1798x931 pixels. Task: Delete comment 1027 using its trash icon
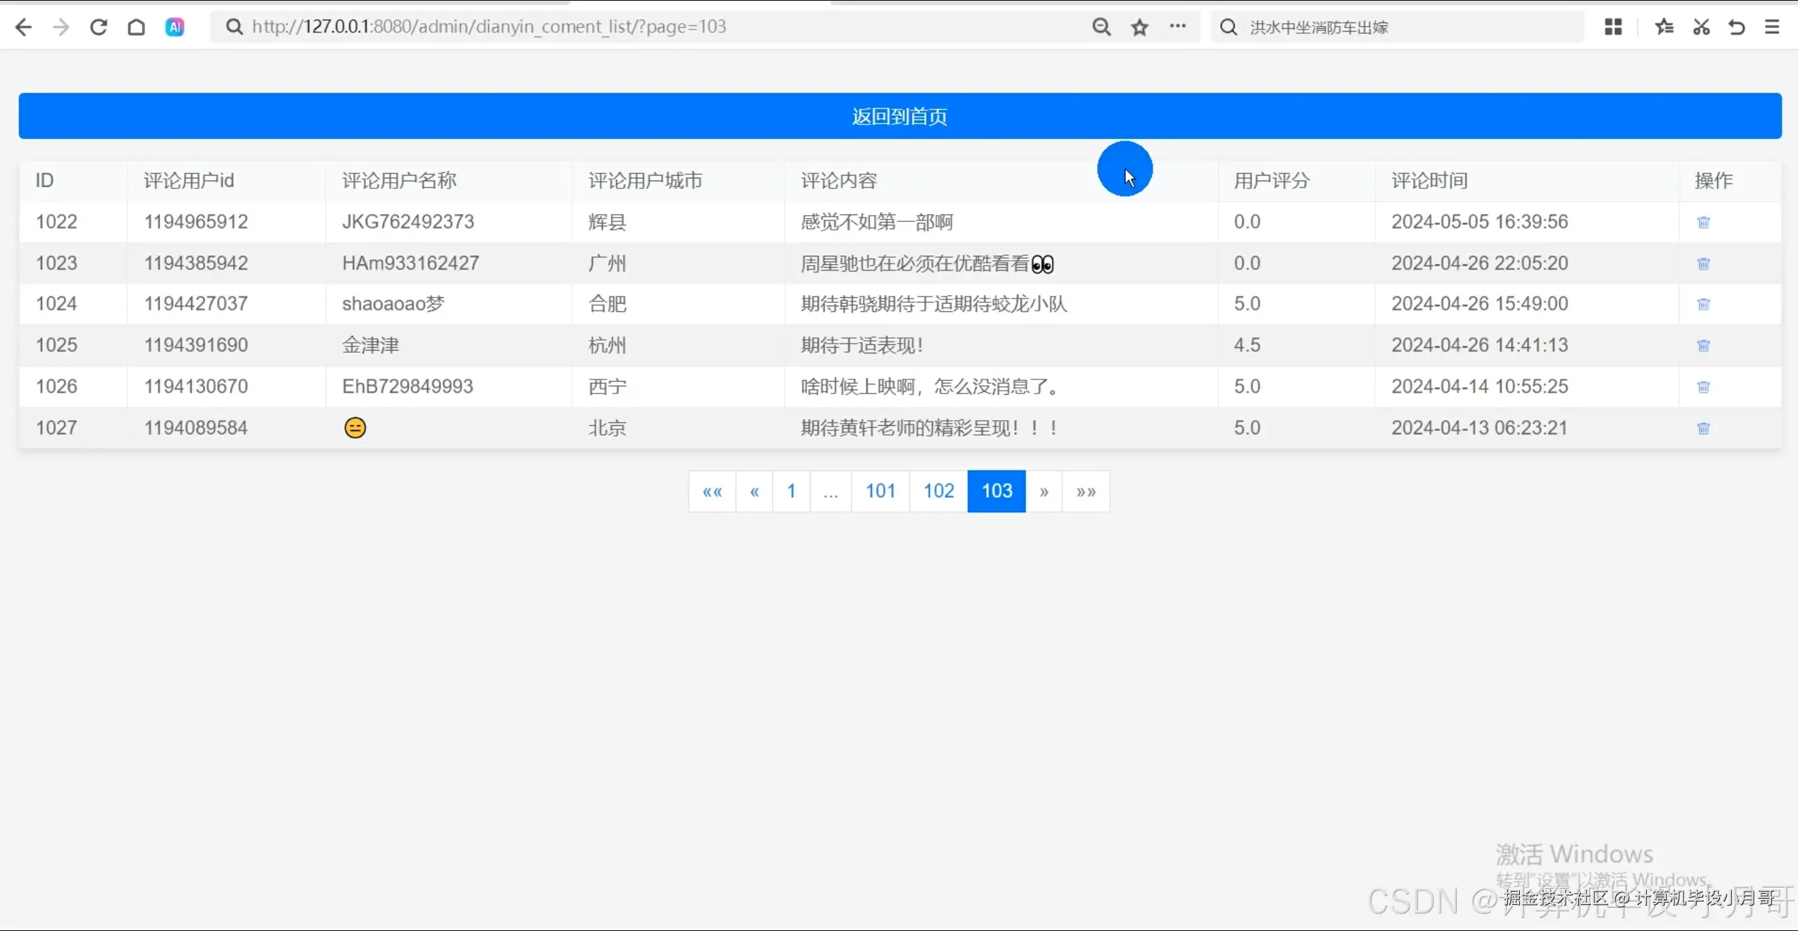pos(1703,428)
